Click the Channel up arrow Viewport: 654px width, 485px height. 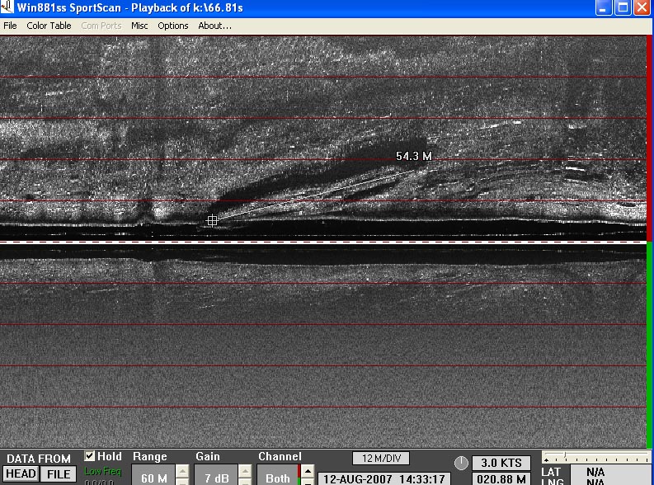pyautogui.click(x=307, y=472)
